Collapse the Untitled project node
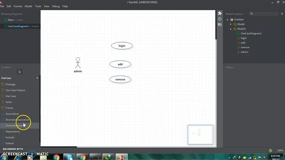Image resolution: width=285 pixels, height=160 pixels. pyautogui.click(x=228, y=20)
